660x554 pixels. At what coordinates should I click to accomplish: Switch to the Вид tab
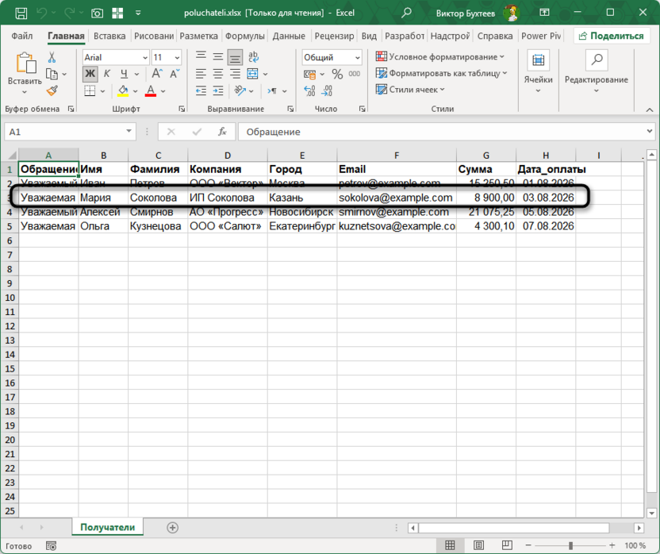click(x=369, y=37)
